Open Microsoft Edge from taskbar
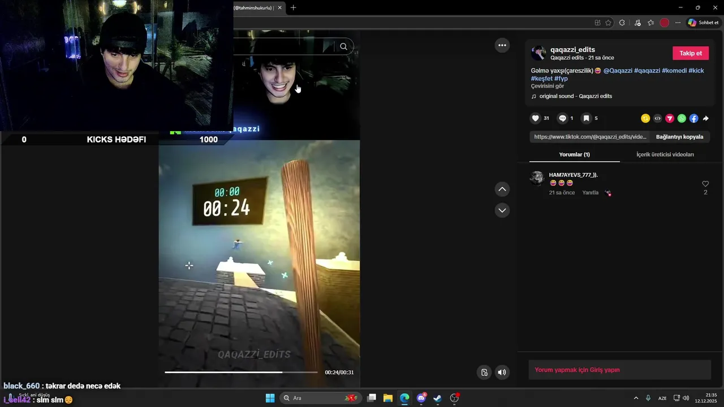 (404, 398)
